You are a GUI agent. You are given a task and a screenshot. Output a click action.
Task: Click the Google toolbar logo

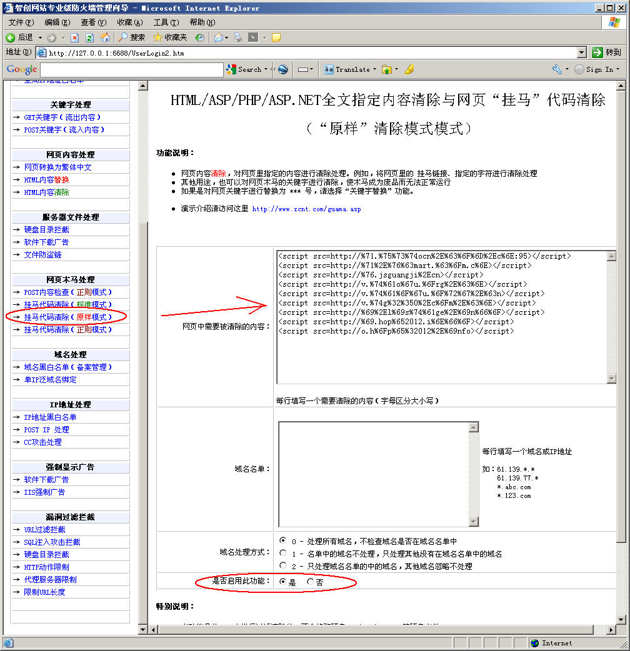[22, 69]
